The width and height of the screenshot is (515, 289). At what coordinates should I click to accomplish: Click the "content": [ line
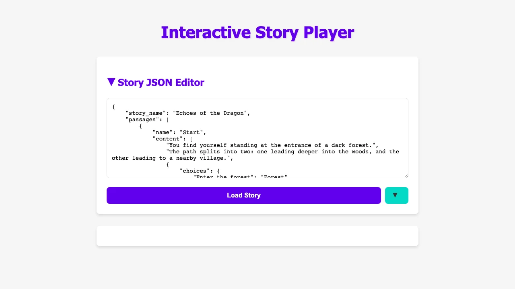(x=173, y=139)
